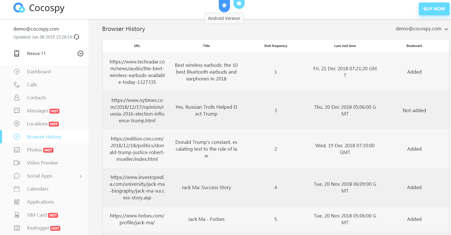Click the Browser History page heading
The width and height of the screenshot is (451, 235).
point(124,29)
